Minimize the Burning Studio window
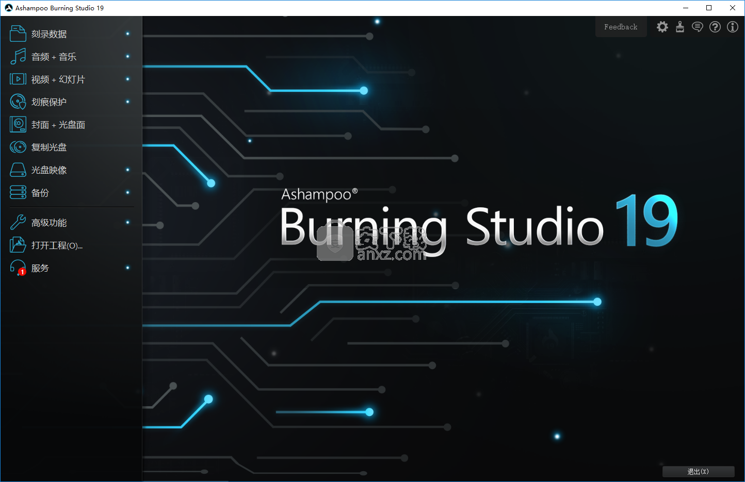745x482 pixels. click(x=686, y=8)
